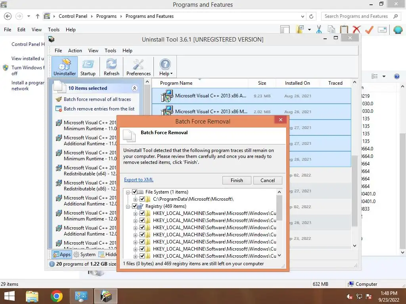The image size is (406, 304).
Task: Uncheck the File System (1 items) checkbox
Action: coord(135,192)
